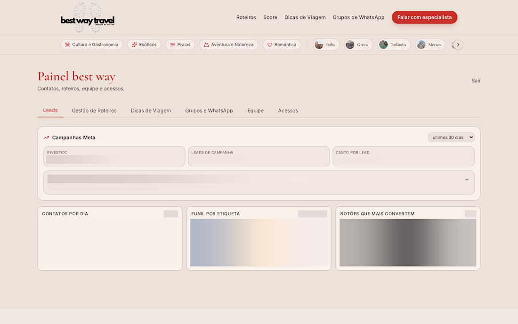Screen dimensions: 518x324
Task: Click the Funil por Etiqueta heading
Action: [x=215, y=214]
